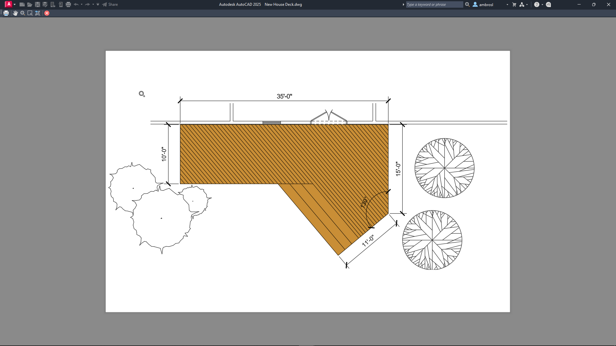Screen dimensions: 616x346
Task: Click the Save As icon
Action: coord(45,4)
